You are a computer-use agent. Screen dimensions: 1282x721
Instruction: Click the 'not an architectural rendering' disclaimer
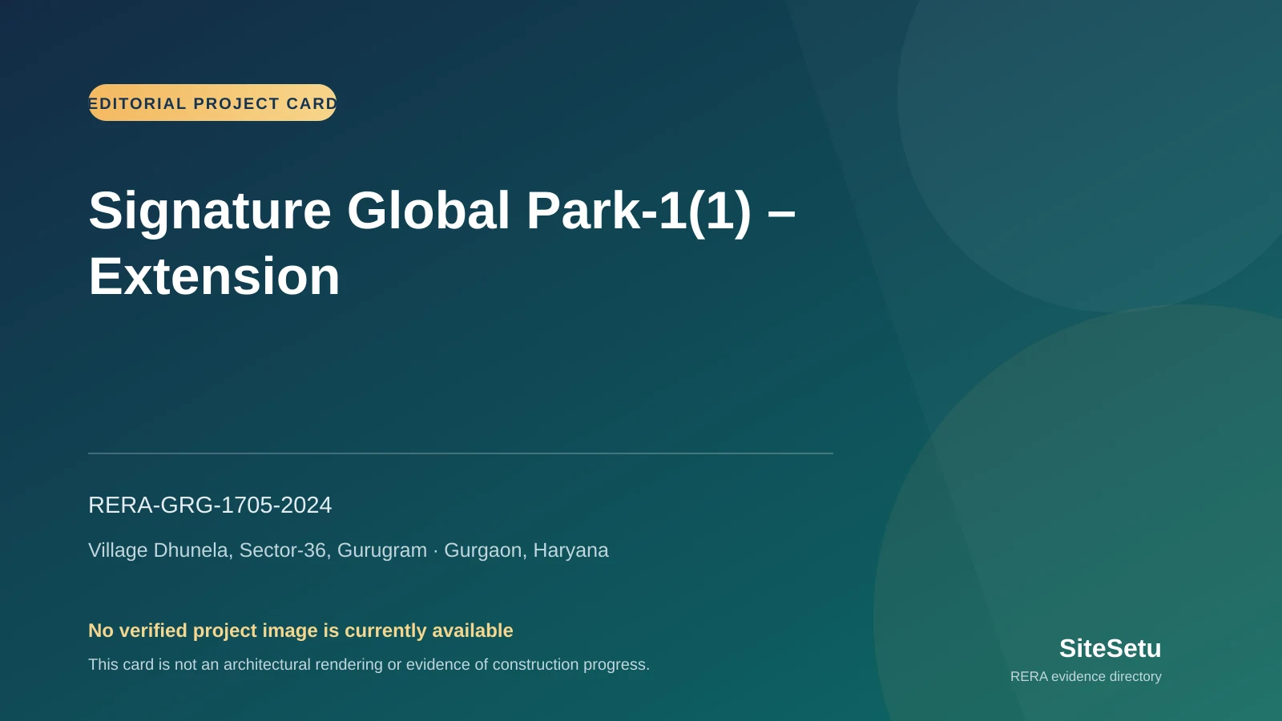369,664
